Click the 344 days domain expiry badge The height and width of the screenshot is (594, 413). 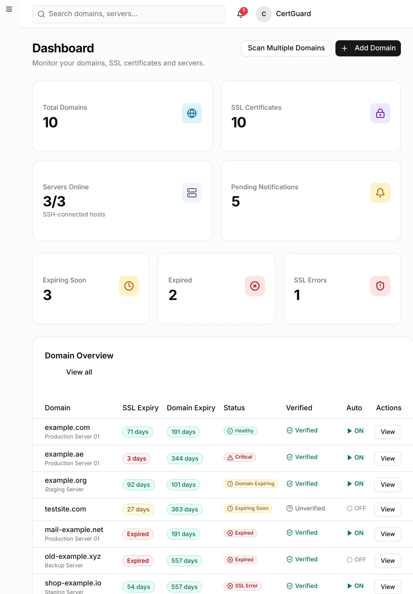185,458
